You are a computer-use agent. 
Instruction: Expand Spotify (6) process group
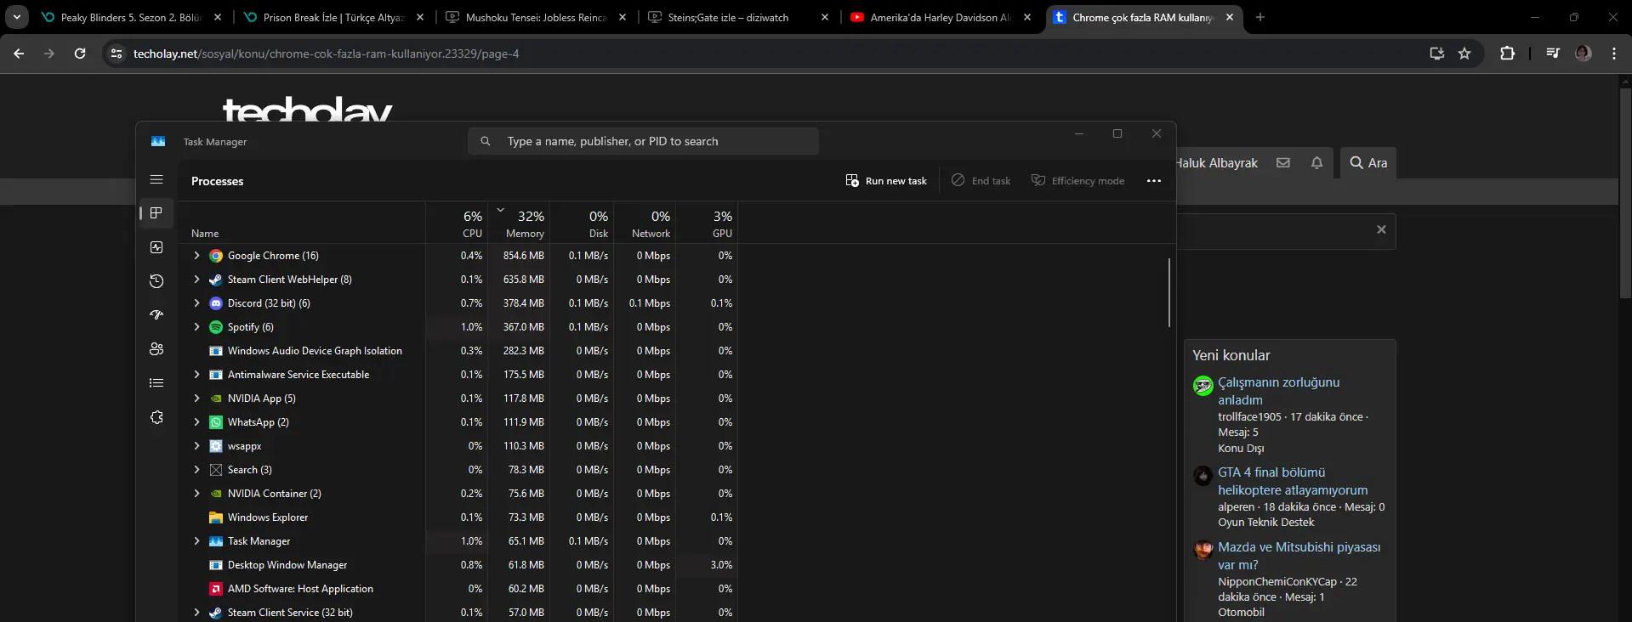196,327
